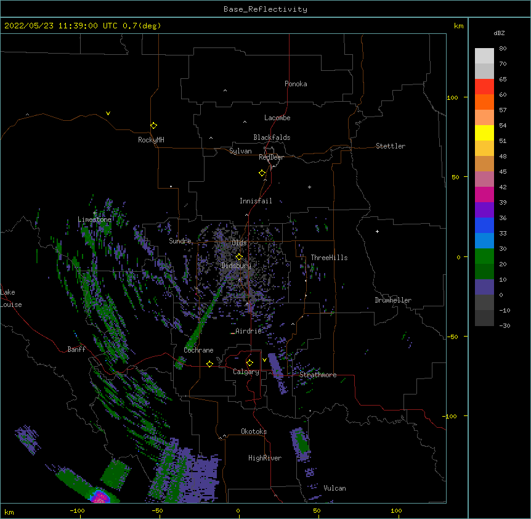The width and height of the screenshot is (531, 519).
Task: Click the Sylvan label
Action: 240,151
